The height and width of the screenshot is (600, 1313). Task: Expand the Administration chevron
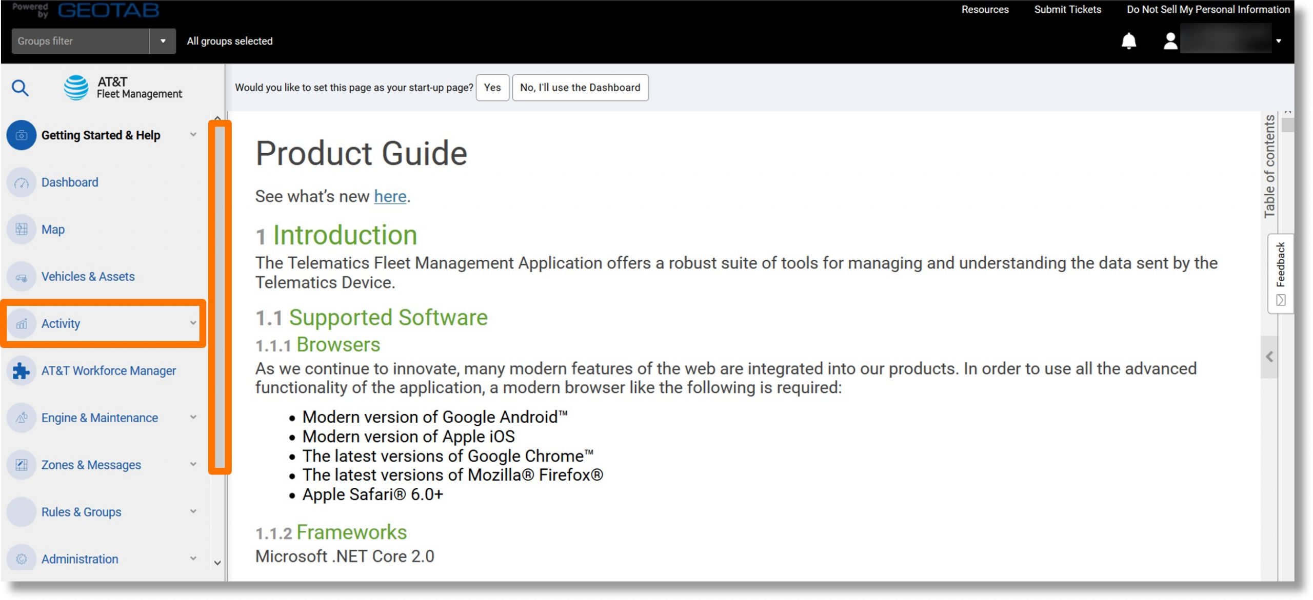coord(193,559)
